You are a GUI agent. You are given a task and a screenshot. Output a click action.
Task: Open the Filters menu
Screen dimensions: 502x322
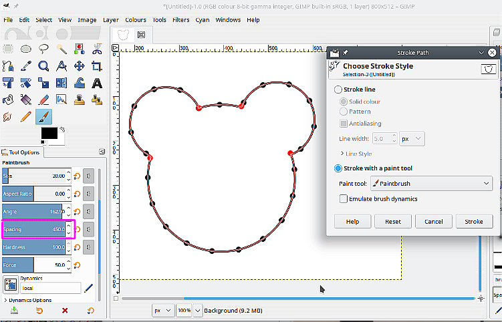pos(180,20)
